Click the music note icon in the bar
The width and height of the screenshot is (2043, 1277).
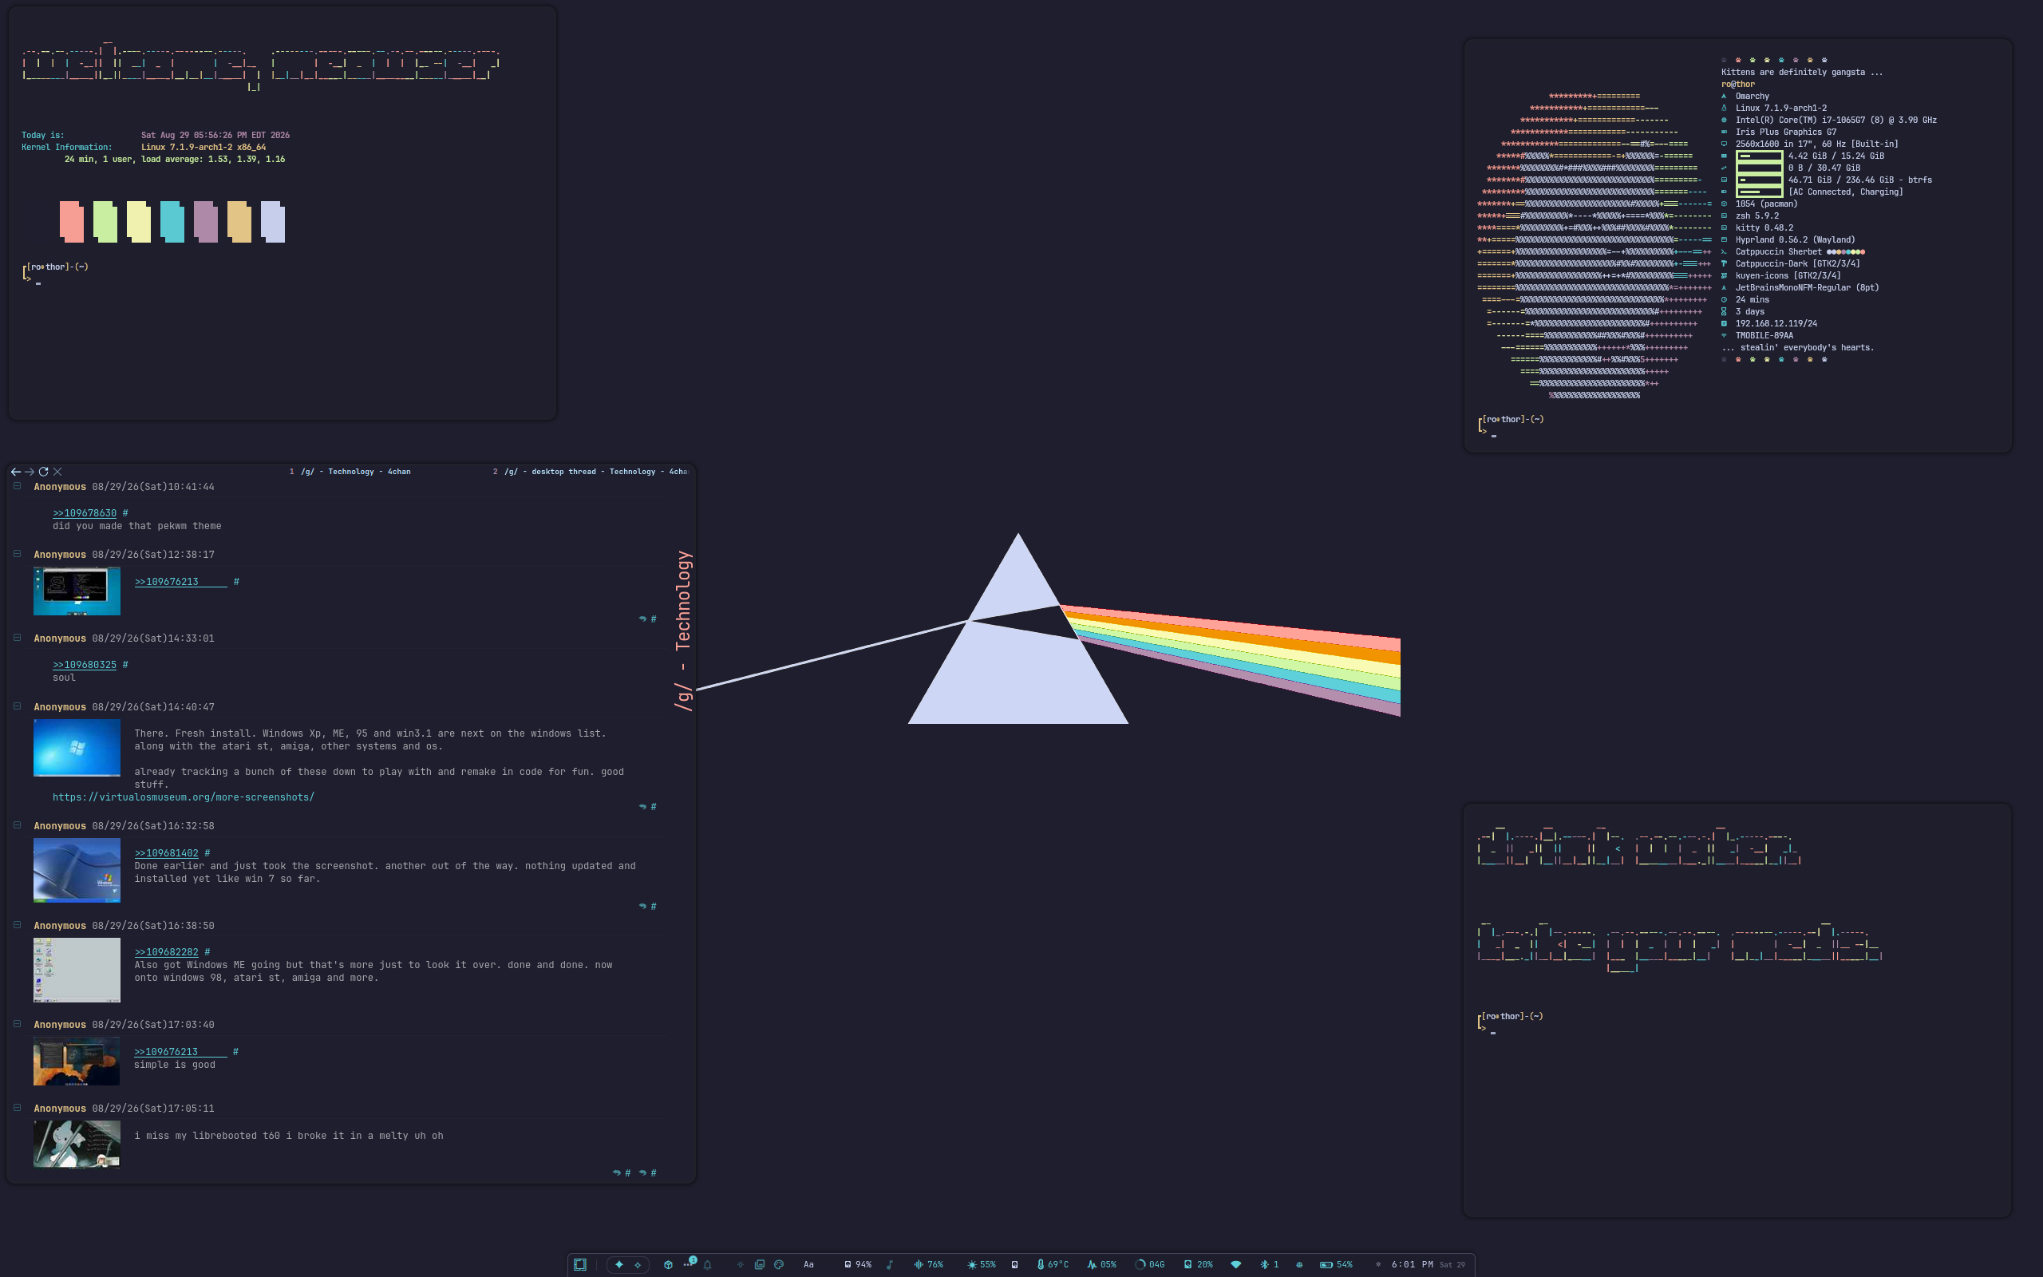click(889, 1264)
